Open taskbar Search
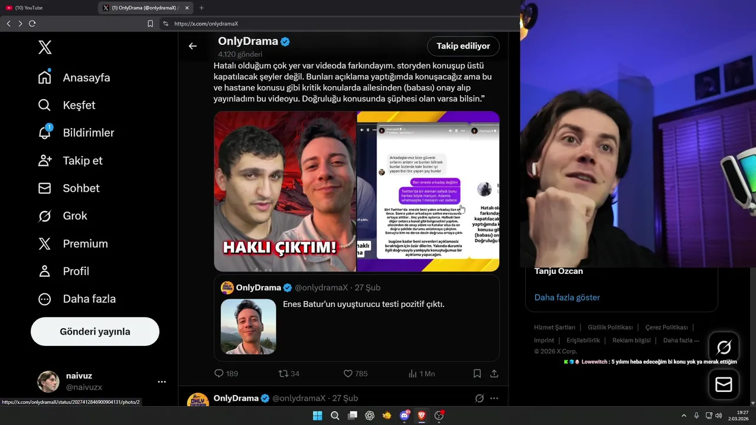Viewport: 756px width, 425px height. (335, 416)
